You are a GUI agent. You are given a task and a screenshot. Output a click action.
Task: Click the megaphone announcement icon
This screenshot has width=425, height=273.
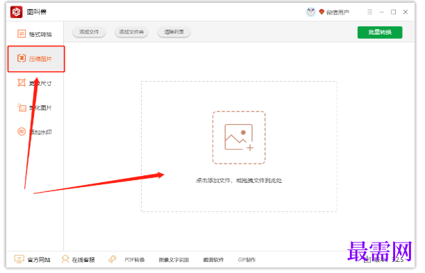pos(112,259)
